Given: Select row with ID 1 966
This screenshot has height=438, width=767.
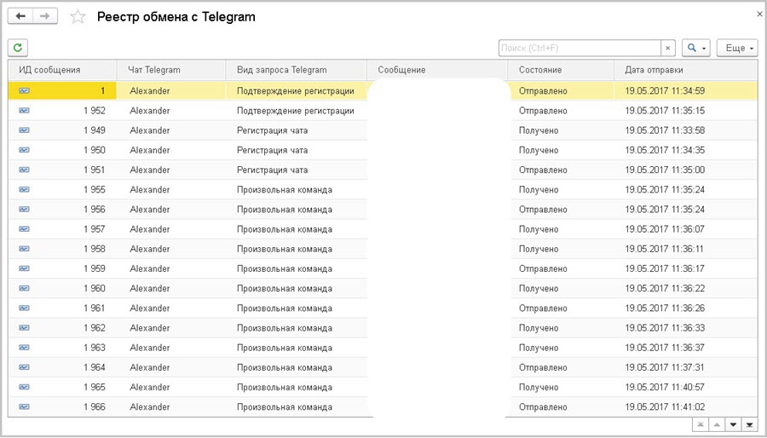Looking at the screenshot, I should pos(95,407).
